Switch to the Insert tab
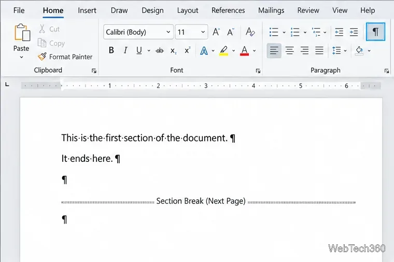This screenshot has height=262, width=394. click(87, 10)
